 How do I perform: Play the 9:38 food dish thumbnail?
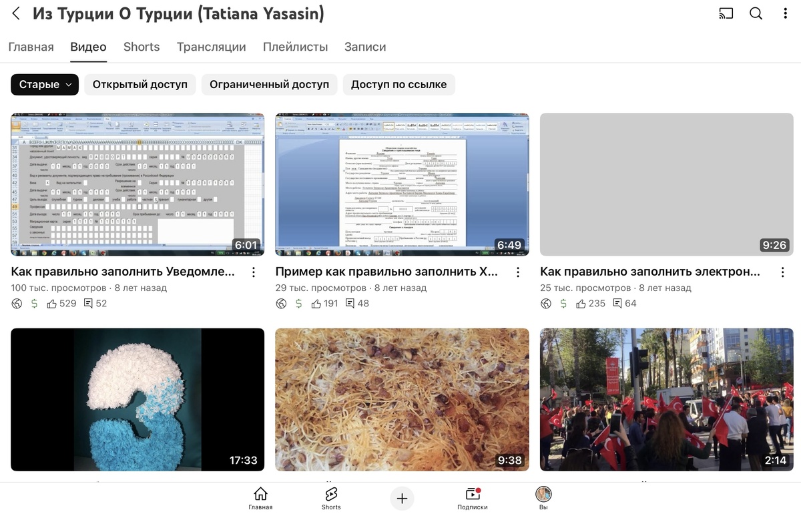(x=402, y=399)
